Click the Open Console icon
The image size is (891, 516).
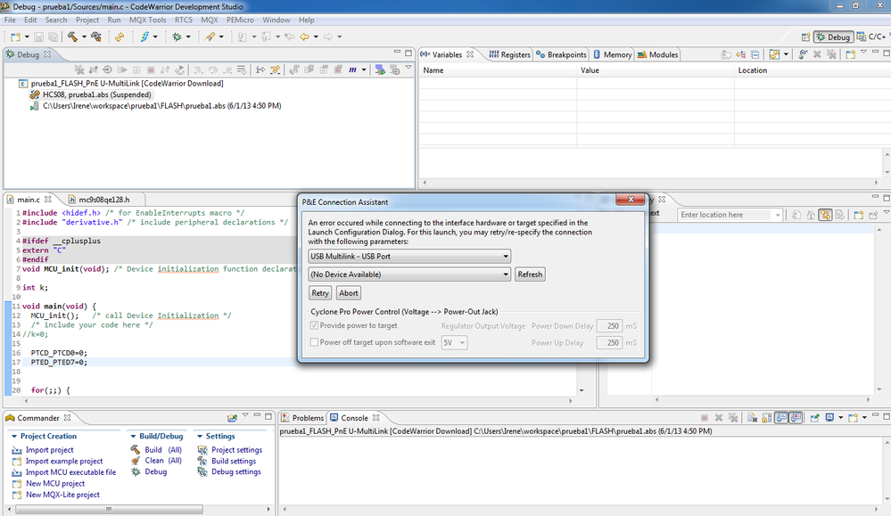pos(853,418)
